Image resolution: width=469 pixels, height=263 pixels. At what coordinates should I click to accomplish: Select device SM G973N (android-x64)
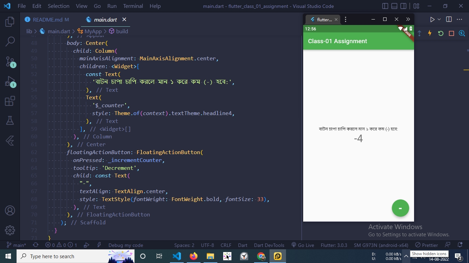tap(381, 245)
